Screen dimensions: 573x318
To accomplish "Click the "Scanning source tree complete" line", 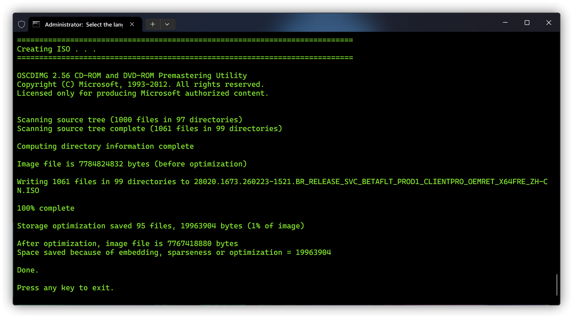I will click(x=149, y=129).
